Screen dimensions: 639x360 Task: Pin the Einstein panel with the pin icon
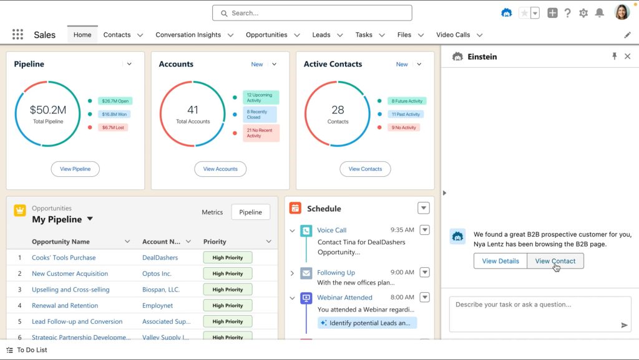(614, 56)
